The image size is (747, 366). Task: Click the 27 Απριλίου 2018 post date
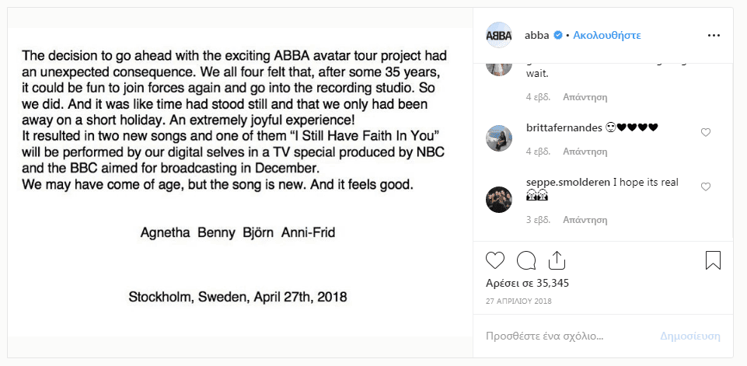coord(518,301)
